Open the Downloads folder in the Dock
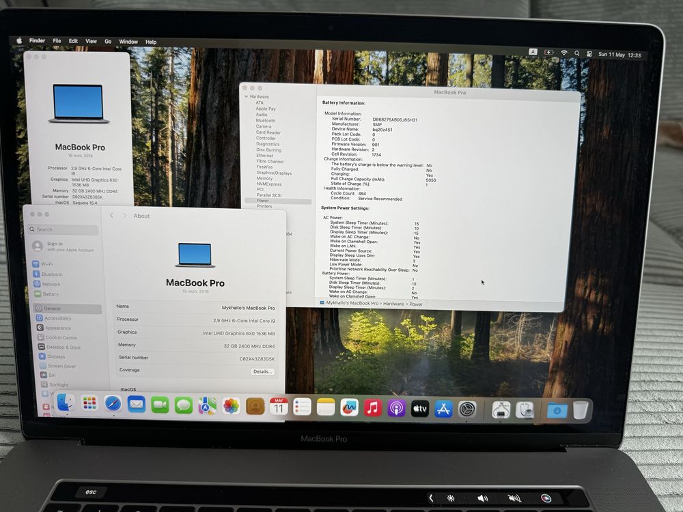The image size is (683, 512). pyautogui.click(x=557, y=410)
